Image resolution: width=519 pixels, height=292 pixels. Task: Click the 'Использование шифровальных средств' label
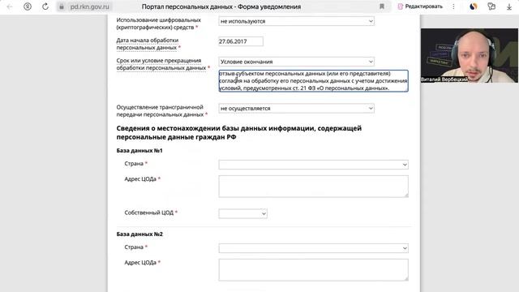coord(159,24)
